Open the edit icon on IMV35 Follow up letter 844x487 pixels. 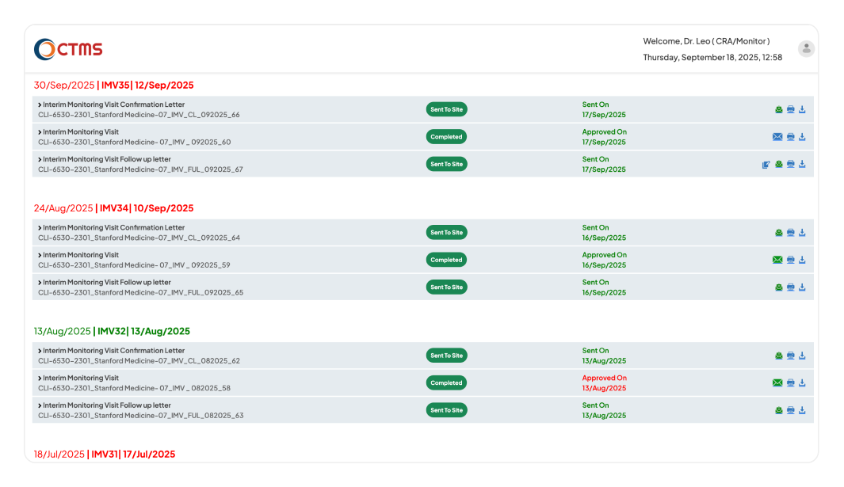[766, 164]
